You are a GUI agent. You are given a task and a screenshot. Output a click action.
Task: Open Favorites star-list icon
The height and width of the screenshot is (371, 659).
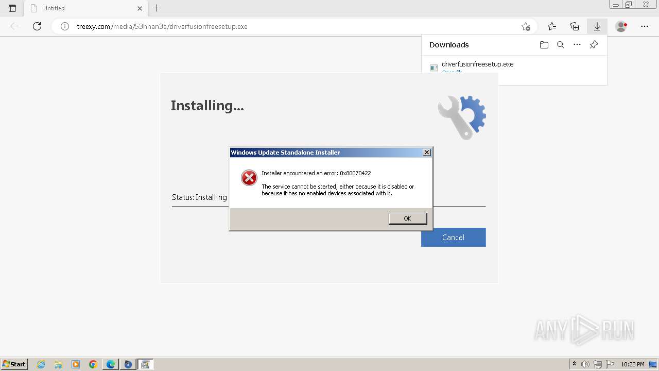[x=552, y=26]
